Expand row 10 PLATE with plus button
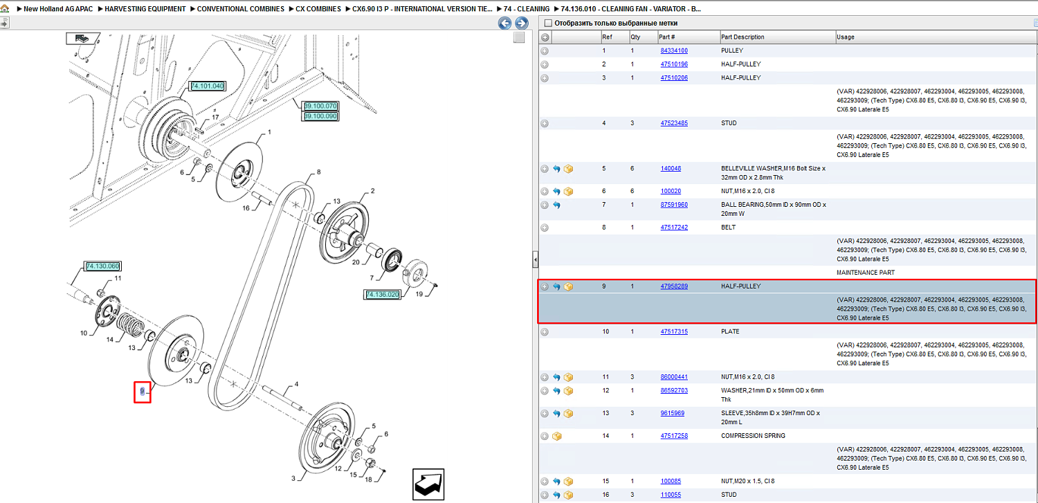 [545, 332]
